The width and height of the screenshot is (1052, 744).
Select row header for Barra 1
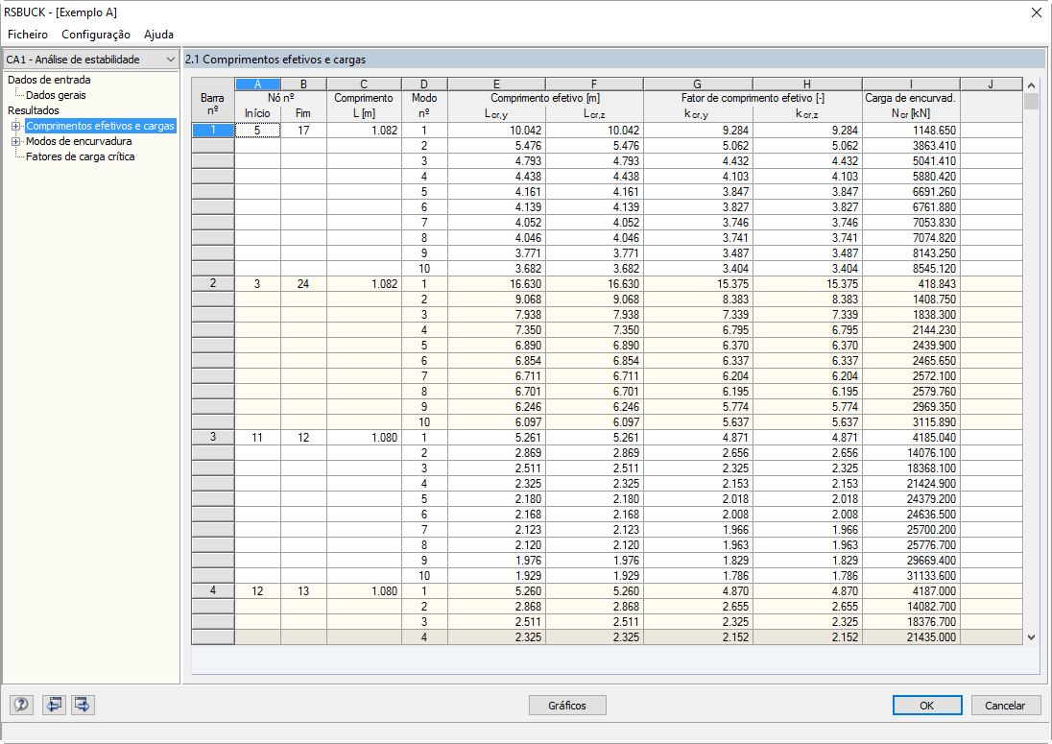(213, 131)
